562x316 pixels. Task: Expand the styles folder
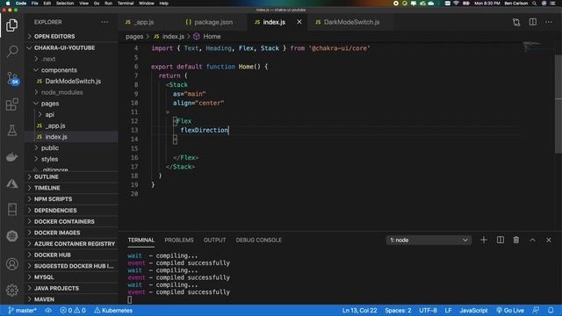pyautogui.click(x=49, y=159)
